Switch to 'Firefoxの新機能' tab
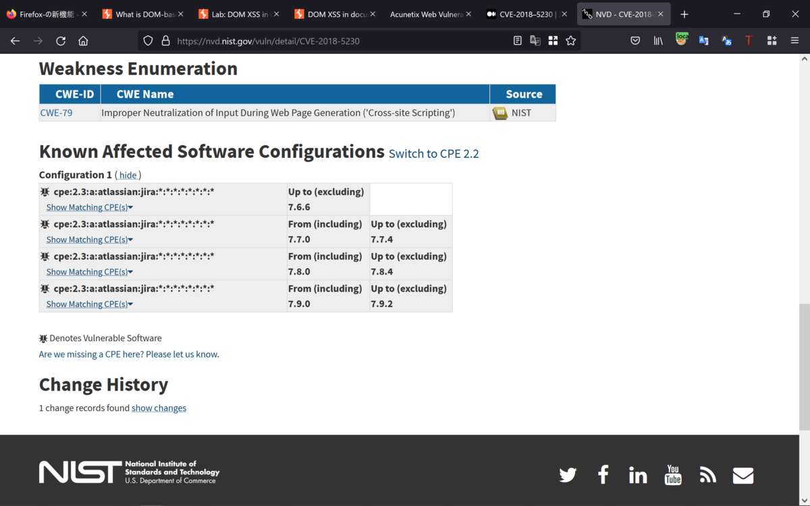Image resolution: width=810 pixels, height=506 pixels. 47,14
